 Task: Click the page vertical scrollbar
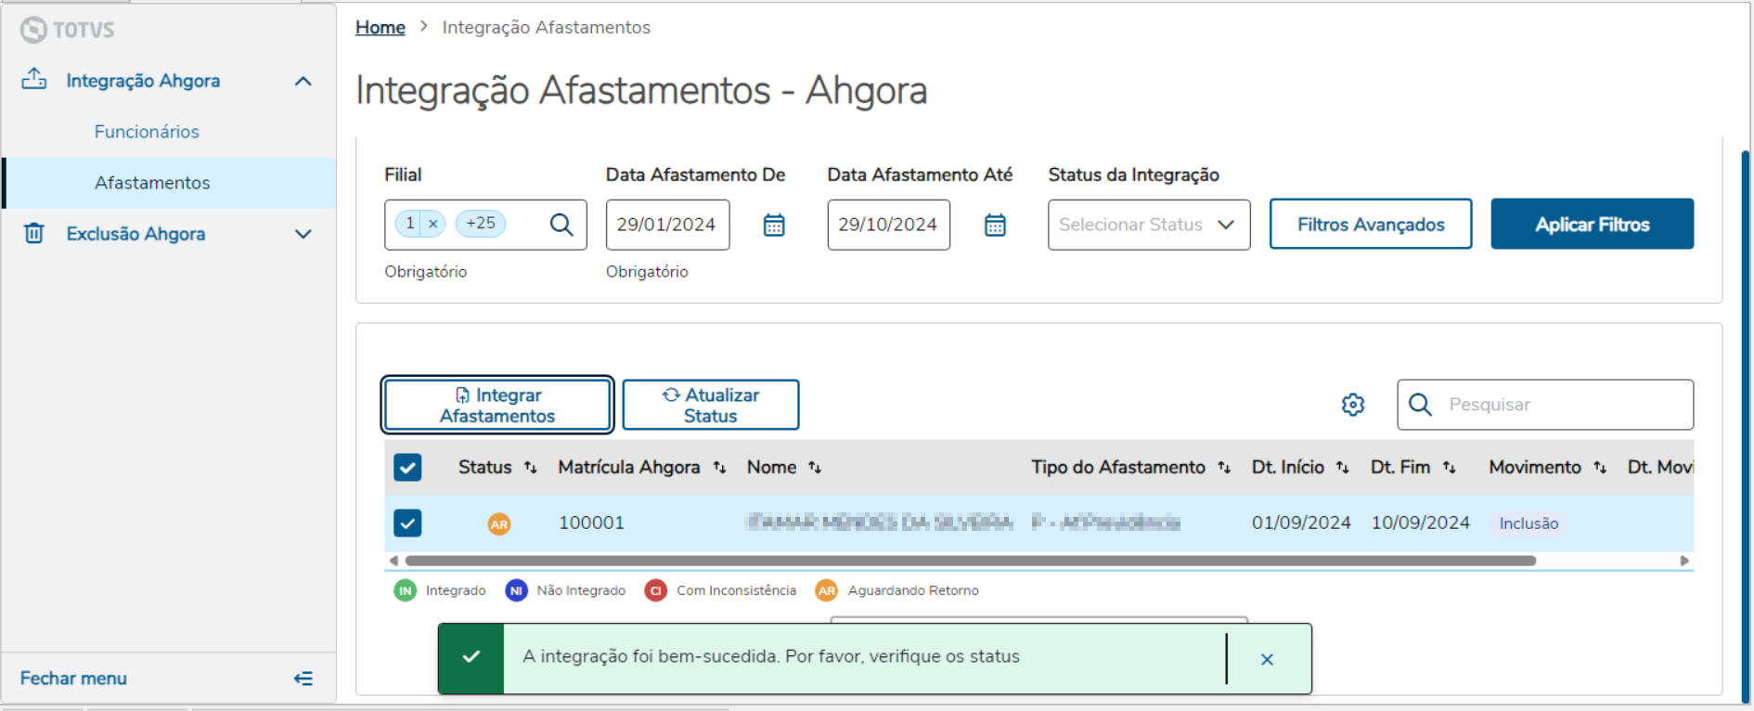coord(1746,427)
